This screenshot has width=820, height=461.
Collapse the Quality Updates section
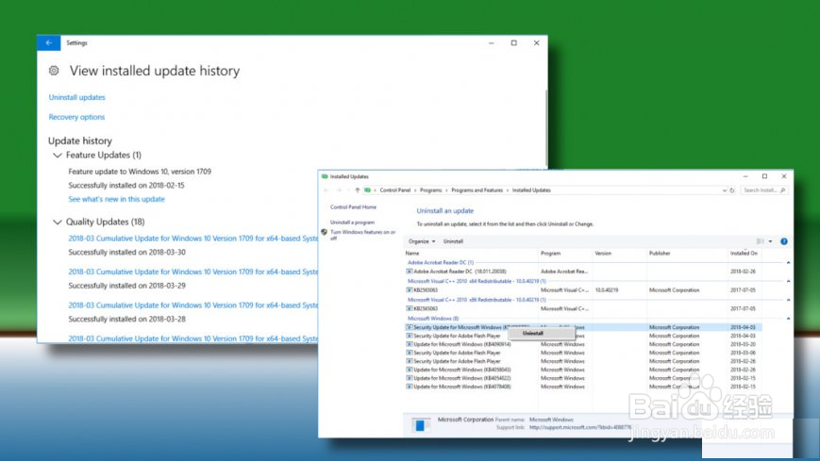point(57,222)
